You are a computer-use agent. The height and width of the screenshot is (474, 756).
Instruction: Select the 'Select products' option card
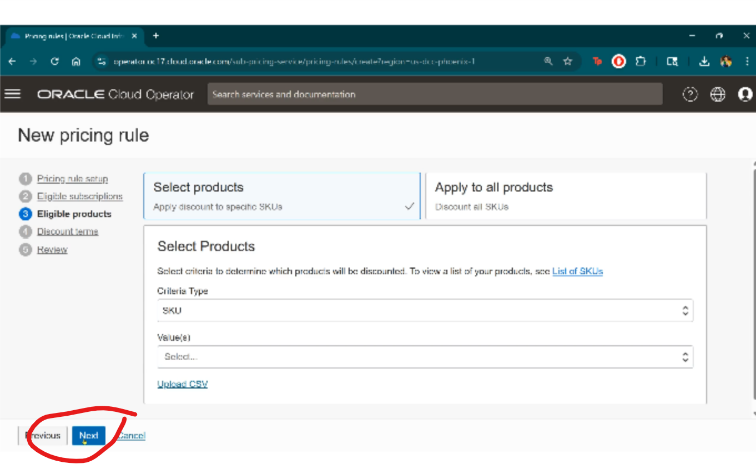pyautogui.click(x=282, y=196)
